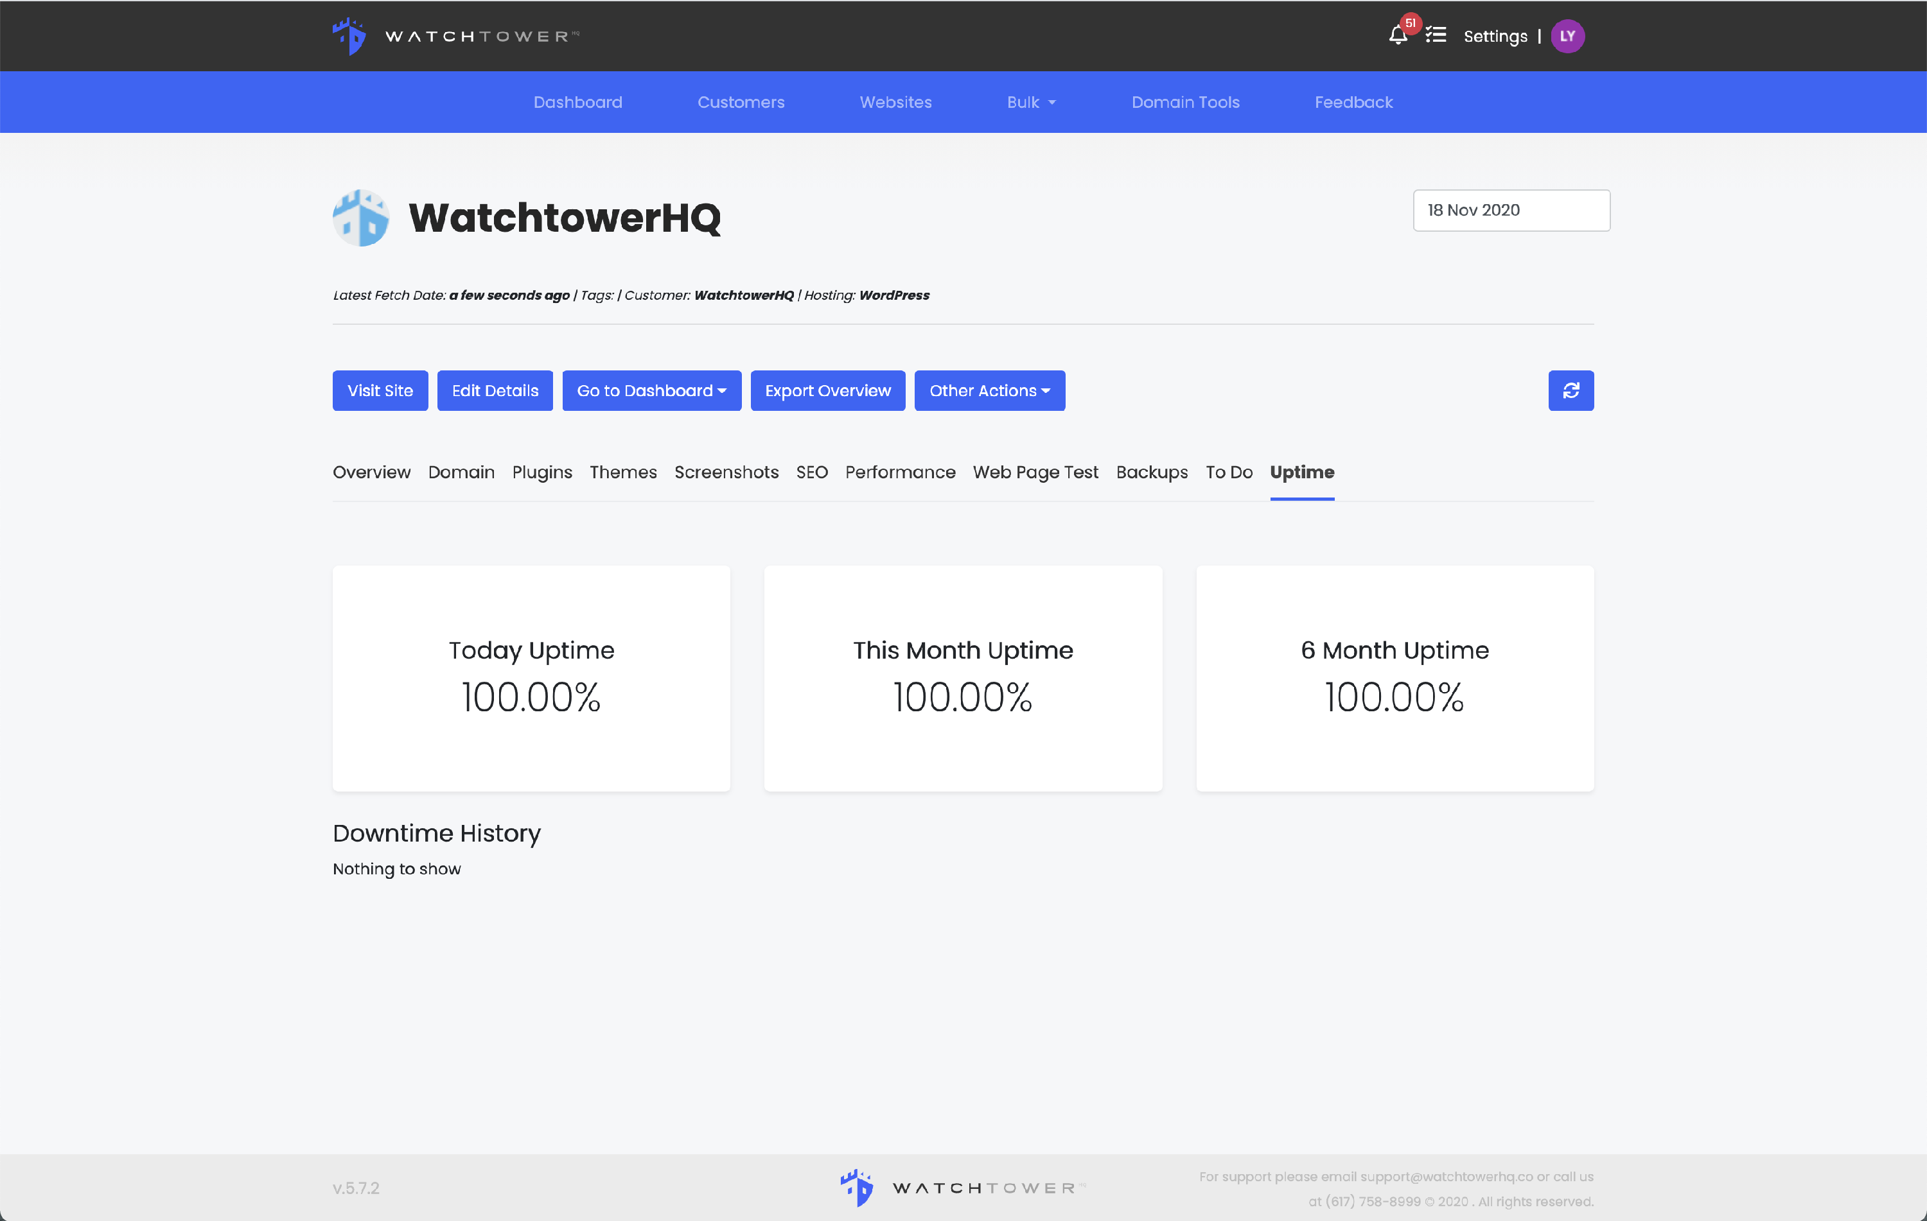1927x1221 pixels.
Task: Click the WatchtowerHQ customer name link
Action: point(743,295)
